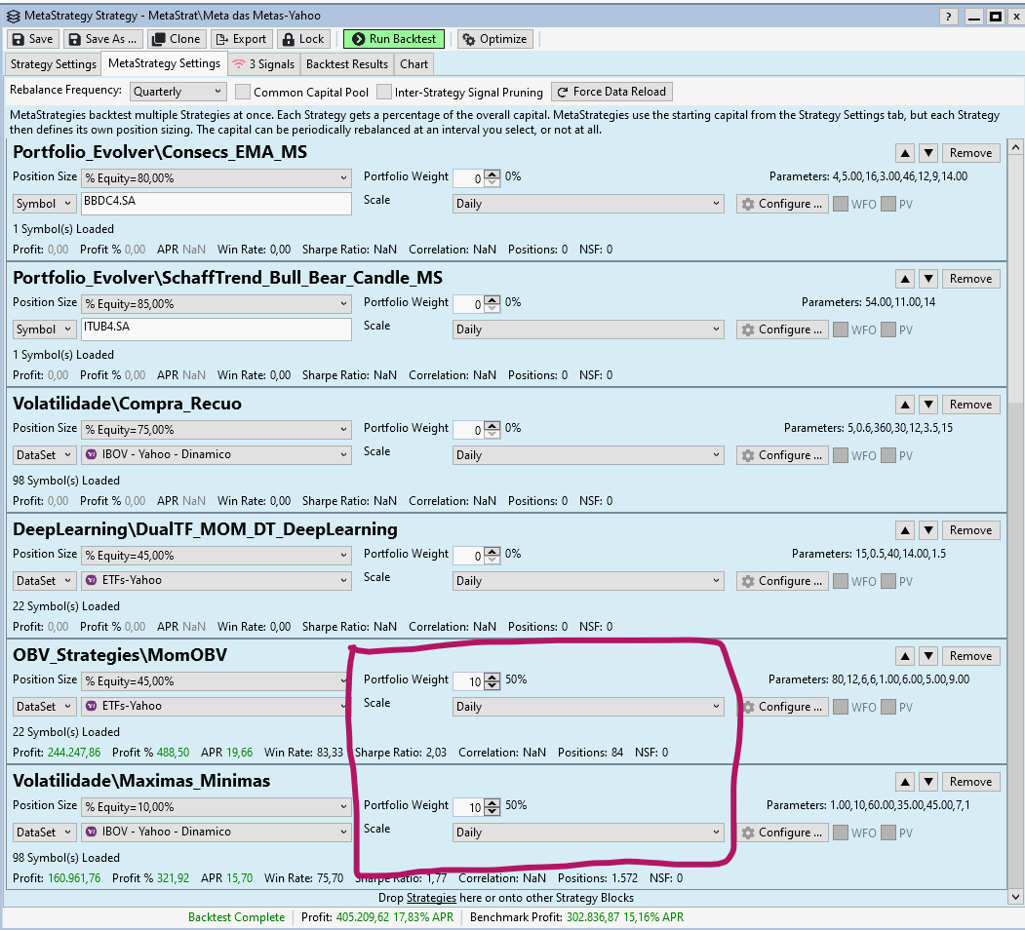Click Configure for DualTF_MOM_DT_DeepLearning strategy
The image size is (1025, 930).
click(782, 581)
